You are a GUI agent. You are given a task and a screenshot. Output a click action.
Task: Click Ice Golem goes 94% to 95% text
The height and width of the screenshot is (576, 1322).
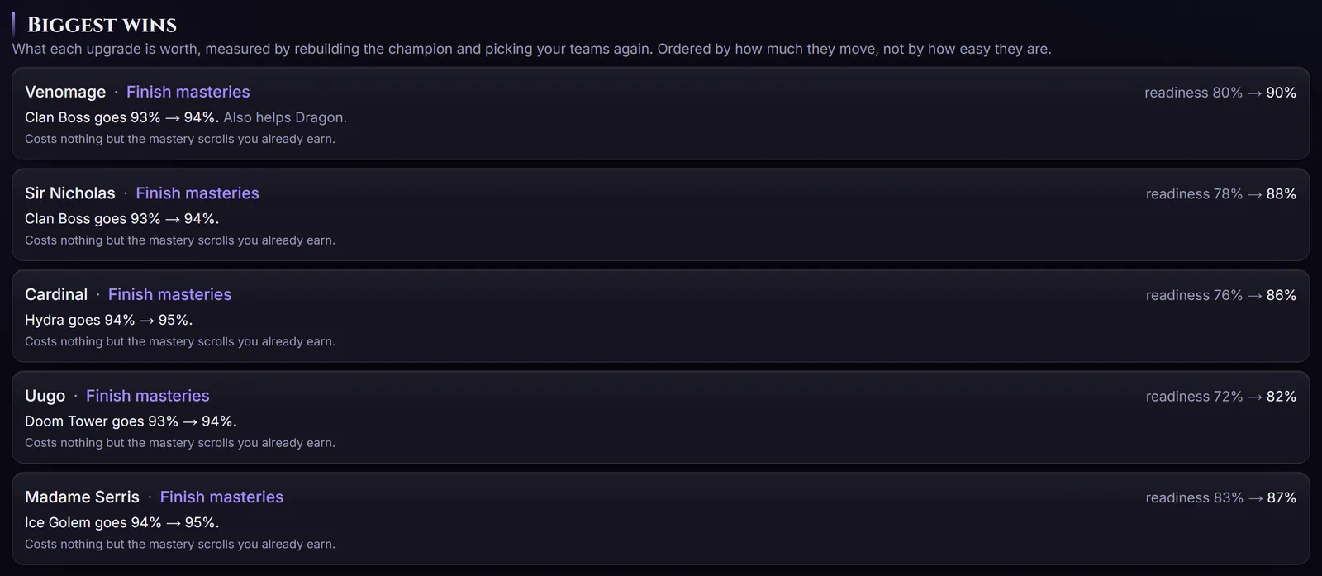coord(121,522)
